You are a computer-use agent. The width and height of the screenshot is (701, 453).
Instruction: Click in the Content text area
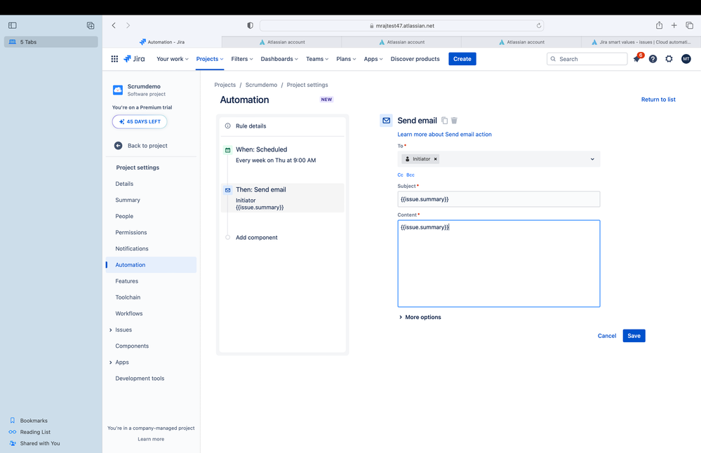click(x=498, y=264)
